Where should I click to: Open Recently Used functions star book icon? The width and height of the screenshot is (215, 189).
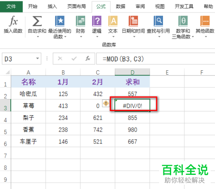coord(60,21)
